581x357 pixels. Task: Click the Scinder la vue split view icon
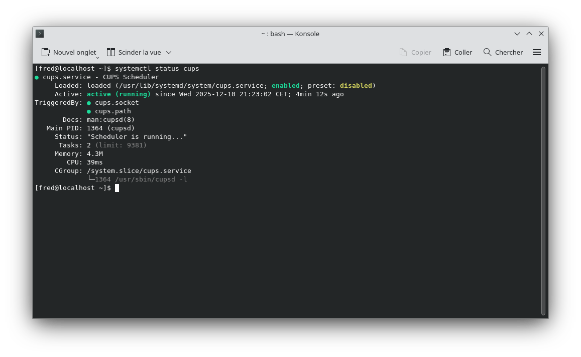(x=110, y=52)
